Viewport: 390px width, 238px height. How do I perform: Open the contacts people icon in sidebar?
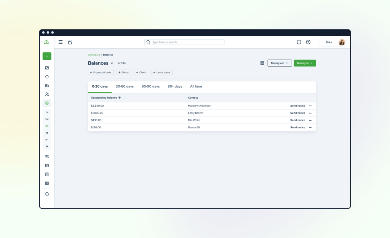47,94
